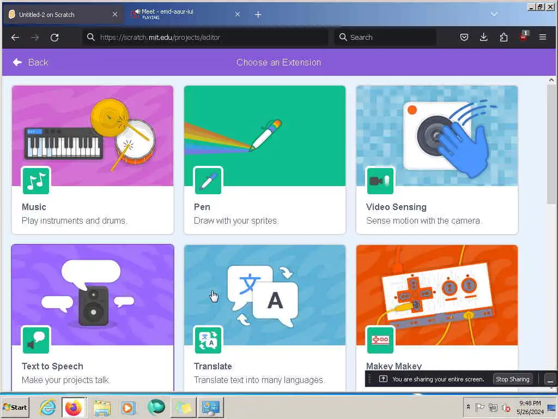Show hidden tray icons arrow
This screenshot has width=558, height=419.
468,406
